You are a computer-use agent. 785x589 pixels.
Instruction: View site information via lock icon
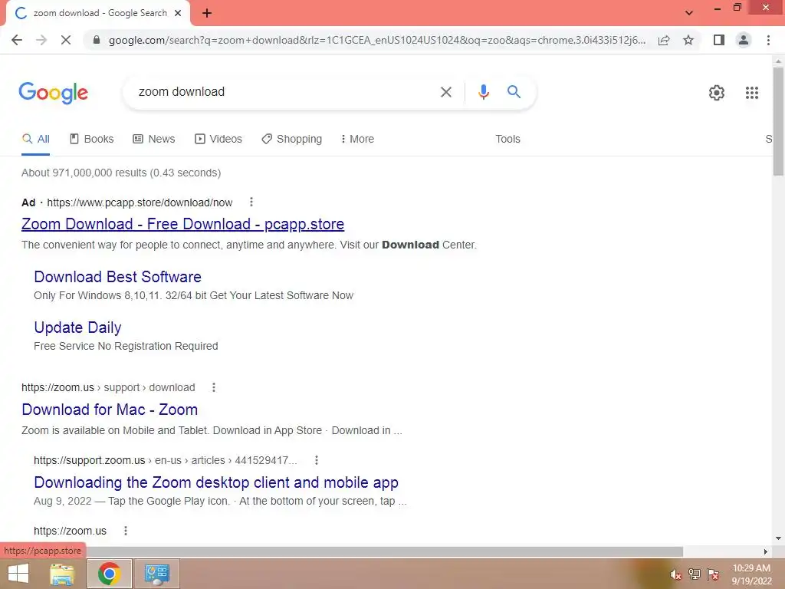(97, 40)
